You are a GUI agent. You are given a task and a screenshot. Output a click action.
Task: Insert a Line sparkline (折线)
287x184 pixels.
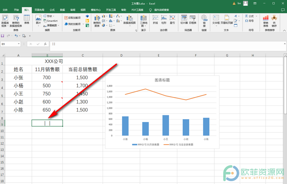[x=155, y=19]
